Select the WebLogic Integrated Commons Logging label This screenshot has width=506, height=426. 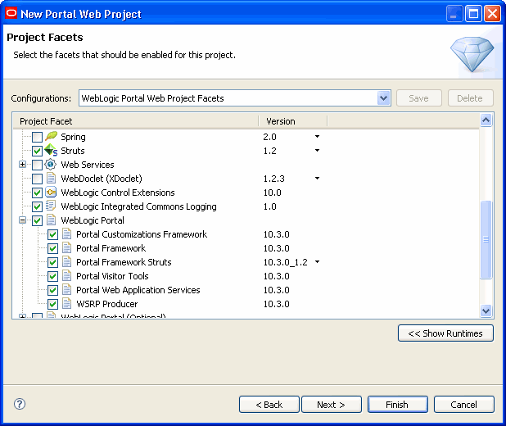click(138, 206)
